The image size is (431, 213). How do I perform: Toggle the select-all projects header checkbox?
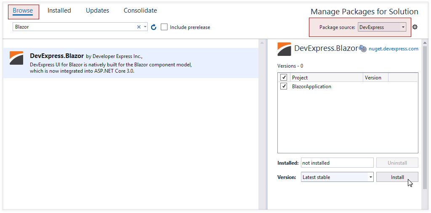click(283, 77)
